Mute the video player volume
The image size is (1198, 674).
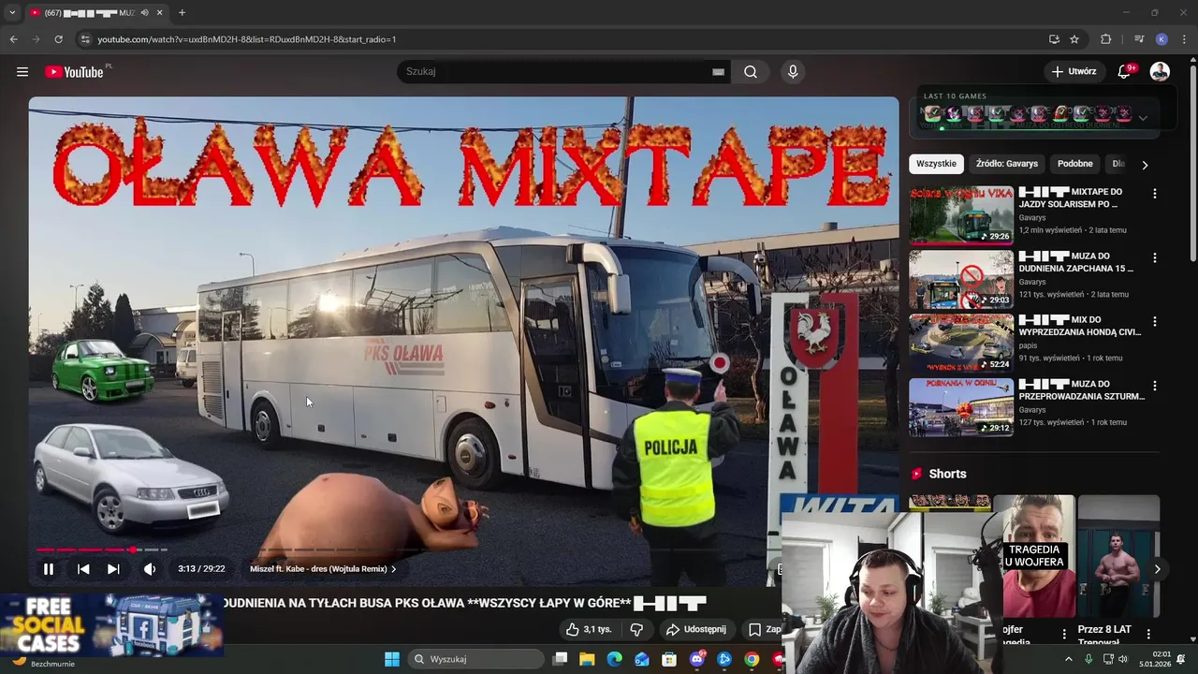click(x=150, y=568)
